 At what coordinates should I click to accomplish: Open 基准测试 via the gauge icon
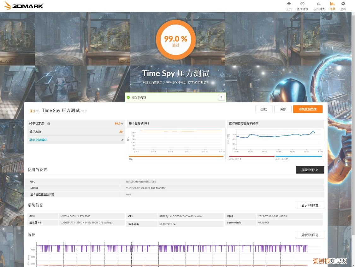(302, 4)
